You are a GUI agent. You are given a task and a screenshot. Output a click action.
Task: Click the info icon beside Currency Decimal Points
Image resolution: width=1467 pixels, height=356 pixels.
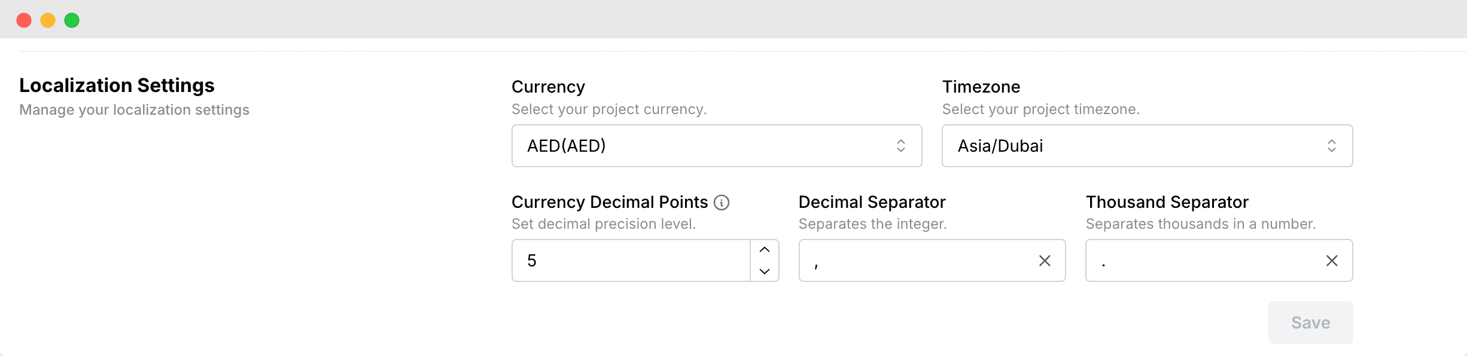pyautogui.click(x=722, y=202)
